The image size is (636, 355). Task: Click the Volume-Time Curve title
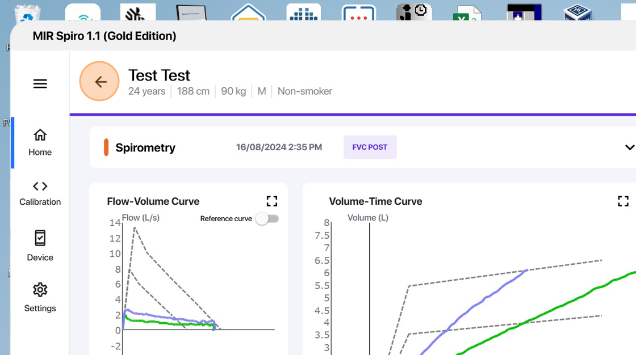(x=375, y=201)
